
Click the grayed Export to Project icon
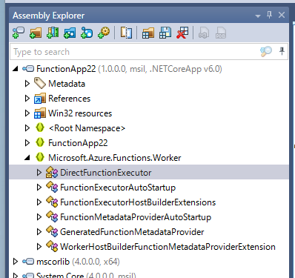click(x=204, y=33)
